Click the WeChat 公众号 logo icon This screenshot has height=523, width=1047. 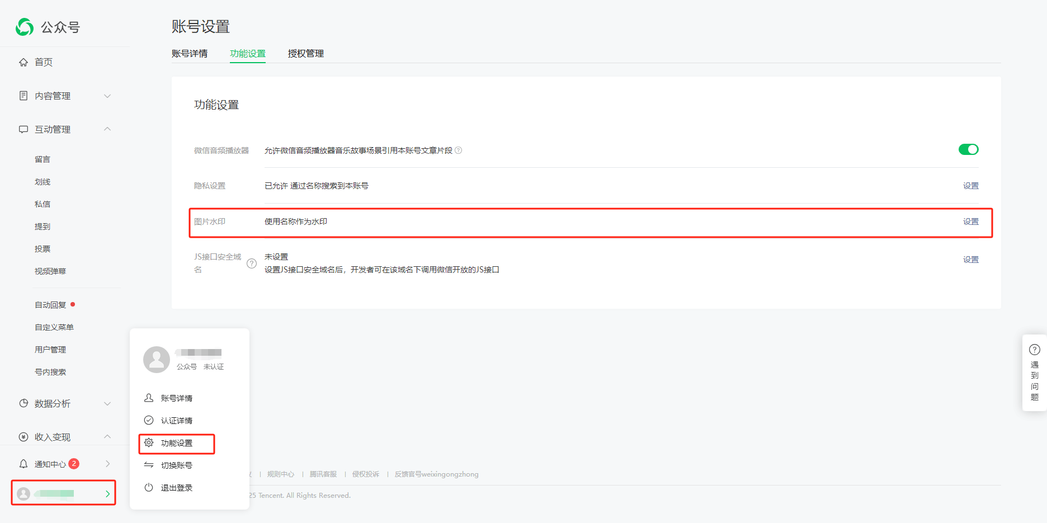25,27
